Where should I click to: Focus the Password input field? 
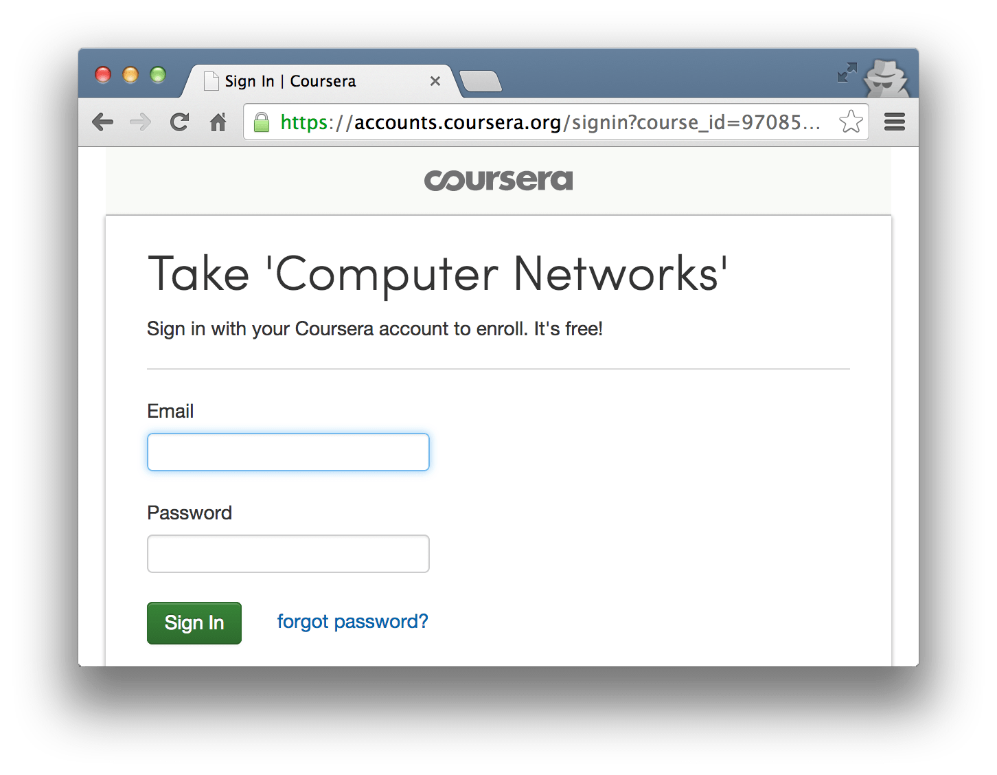288,554
